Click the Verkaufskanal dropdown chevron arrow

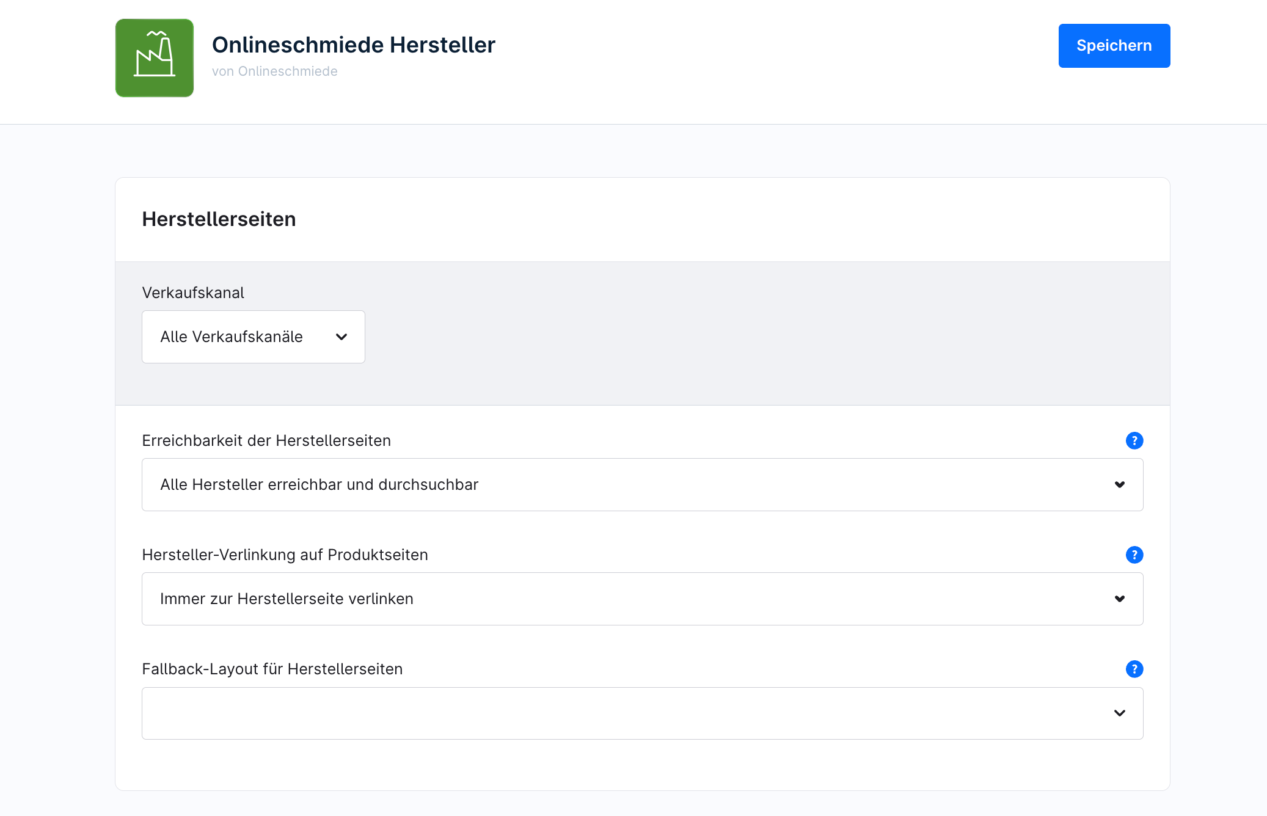(x=341, y=337)
